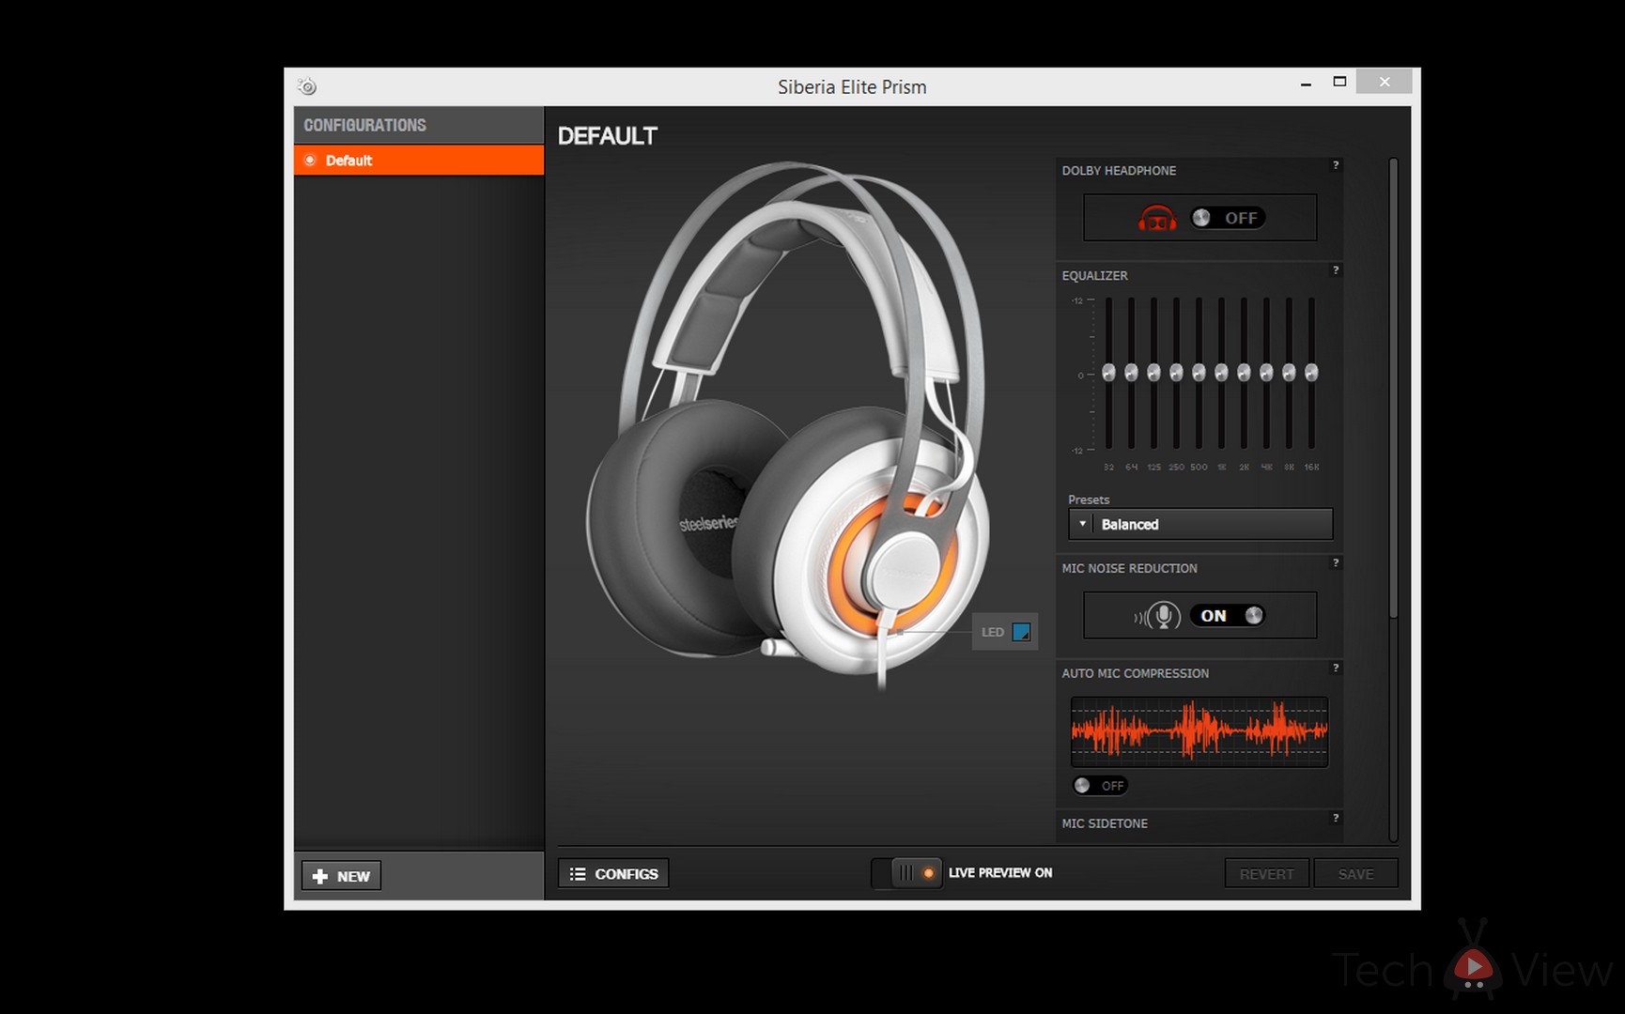
Task: Click the LIVE PREVIEW ON label
Action: (x=1000, y=873)
